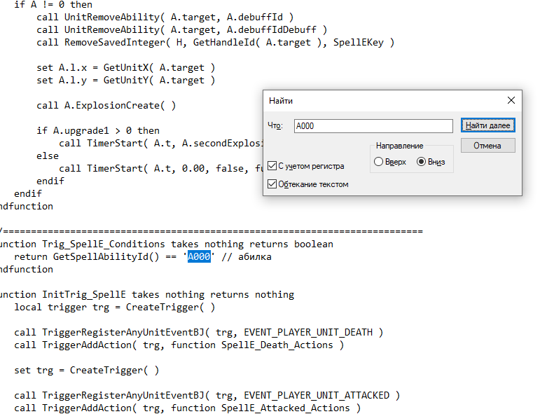Click A.debuffIdDebuff in the code
The width and height of the screenshot is (554, 414).
tap(271, 29)
